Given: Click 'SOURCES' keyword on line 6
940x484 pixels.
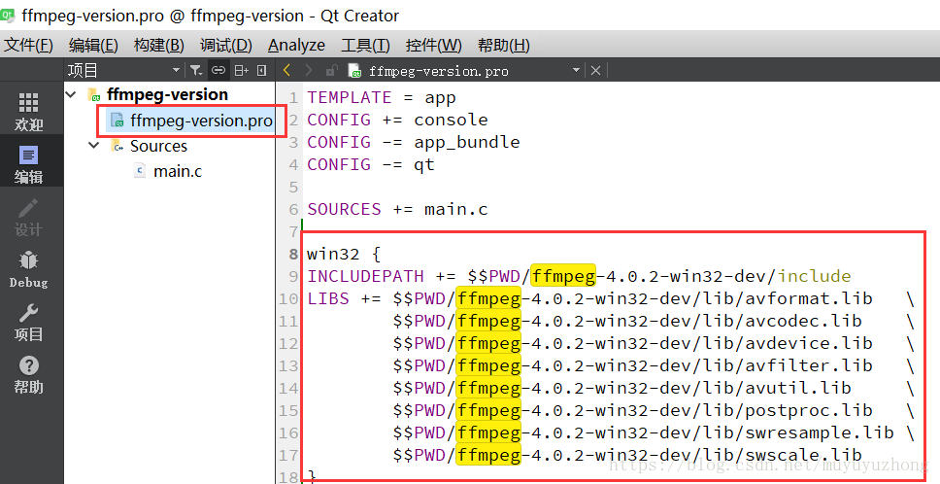Looking at the screenshot, I should pos(344,209).
